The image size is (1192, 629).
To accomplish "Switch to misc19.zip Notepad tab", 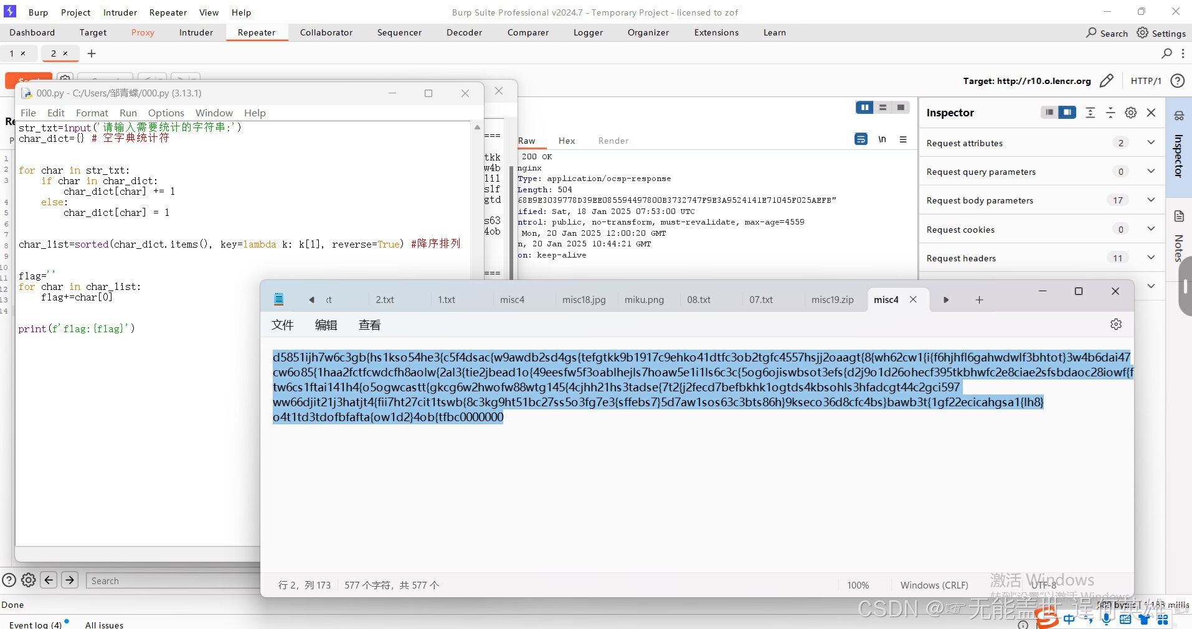I will coord(832,300).
